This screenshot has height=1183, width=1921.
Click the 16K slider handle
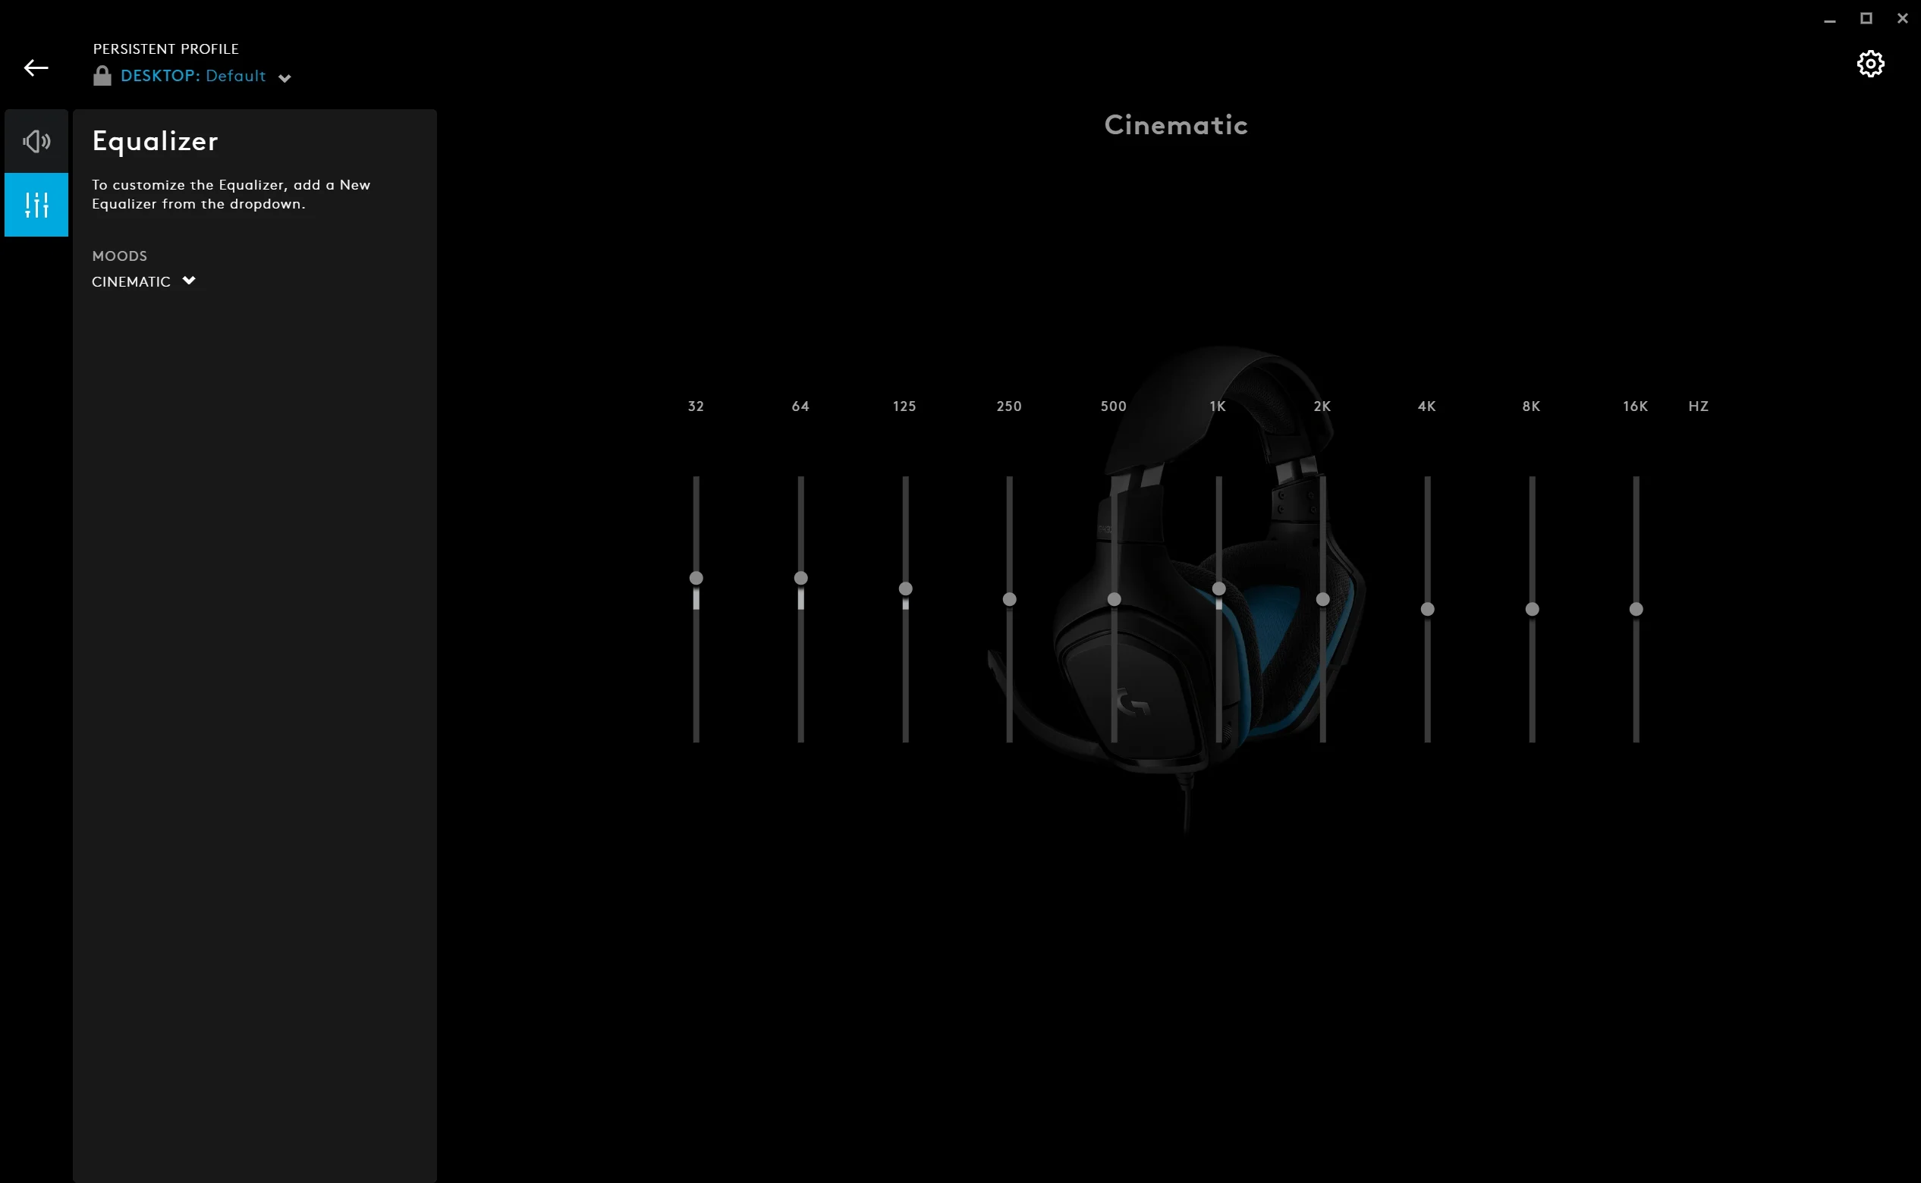[1636, 609]
